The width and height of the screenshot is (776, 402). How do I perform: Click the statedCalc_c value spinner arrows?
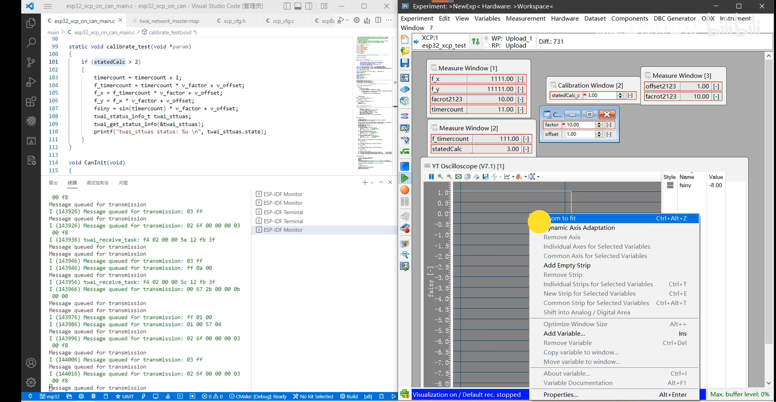[x=620, y=95]
